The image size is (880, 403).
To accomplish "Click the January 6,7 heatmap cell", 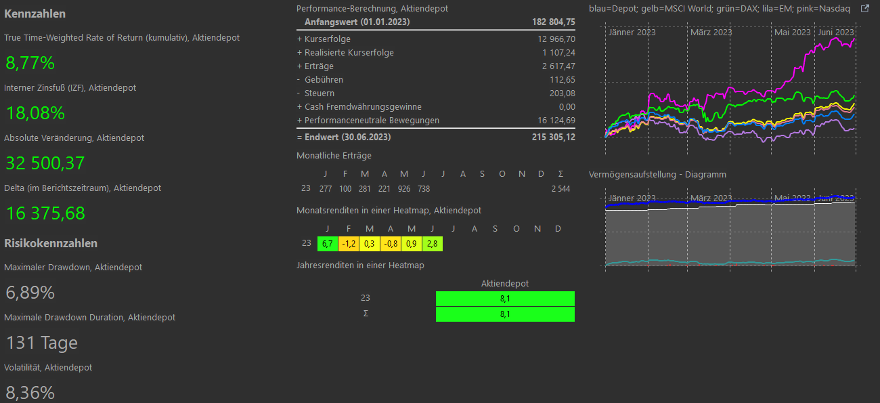I will click(x=328, y=244).
